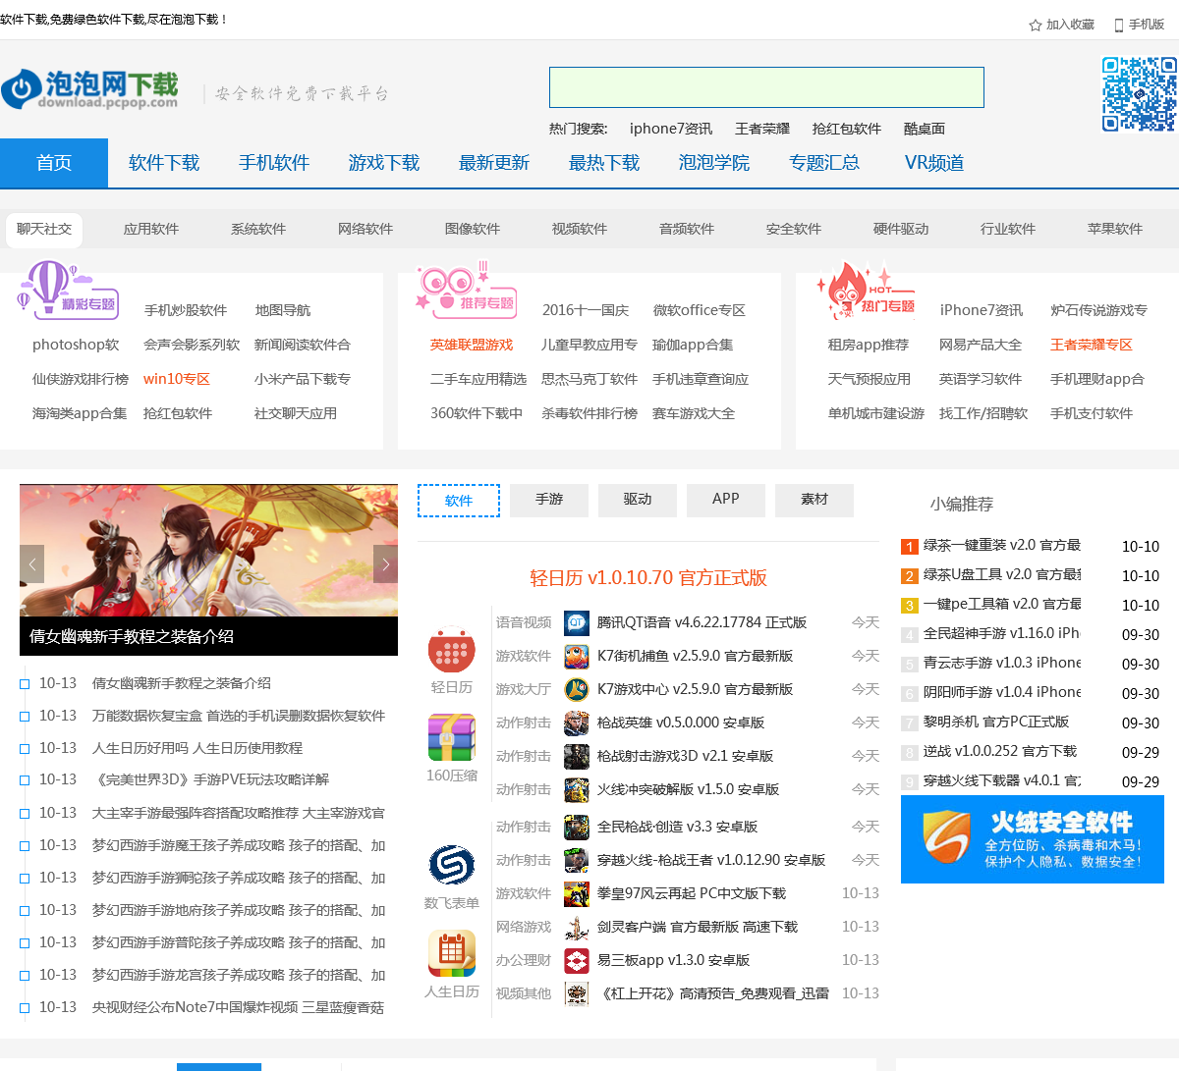This screenshot has height=1071, width=1179.
Task: Click the 语音视频 category label
Action: coord(524,622)
